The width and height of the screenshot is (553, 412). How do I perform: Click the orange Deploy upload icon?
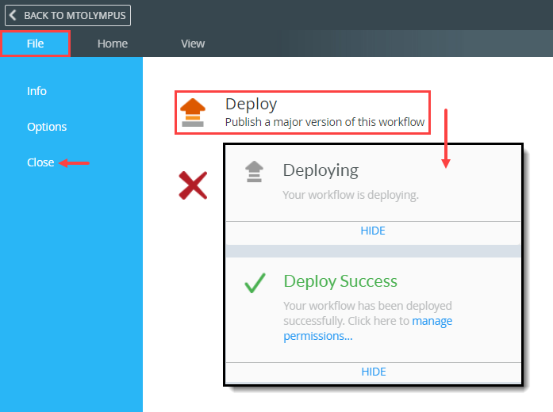(193, 113)
